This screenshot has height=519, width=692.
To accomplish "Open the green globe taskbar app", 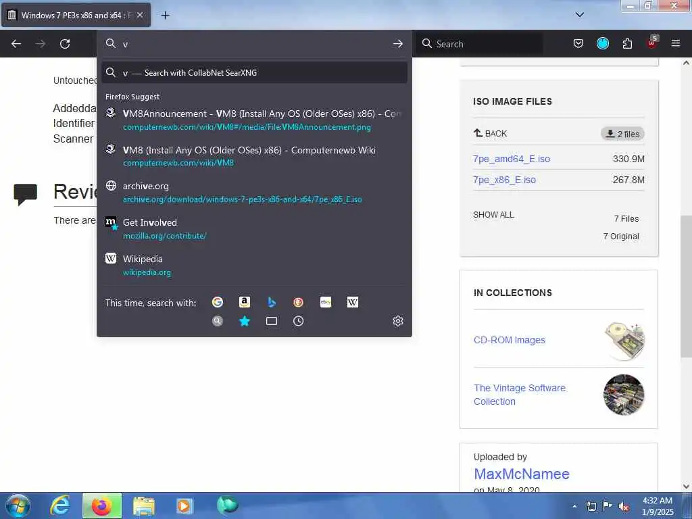I will pyautogui.click(x=227, y=505).
